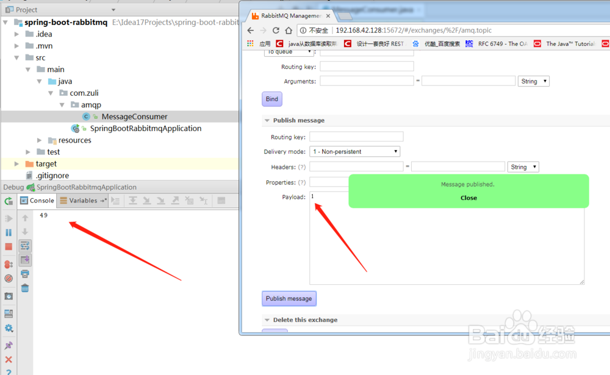Collapse the spring-boot-rabbitmq project node
Viewport: 610px width, 375px height.
(x=5, y=22)
